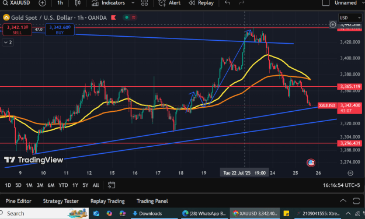This screenshot has height=219, width=365.
Task: Click the gold symbol logo
Action: pos(6,17)
